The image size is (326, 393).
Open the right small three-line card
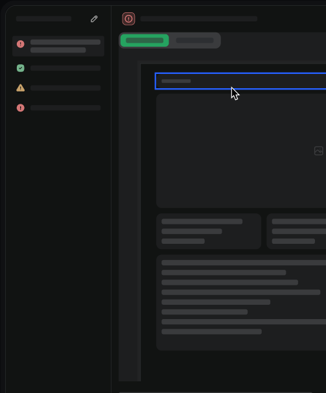click(296, 231)
